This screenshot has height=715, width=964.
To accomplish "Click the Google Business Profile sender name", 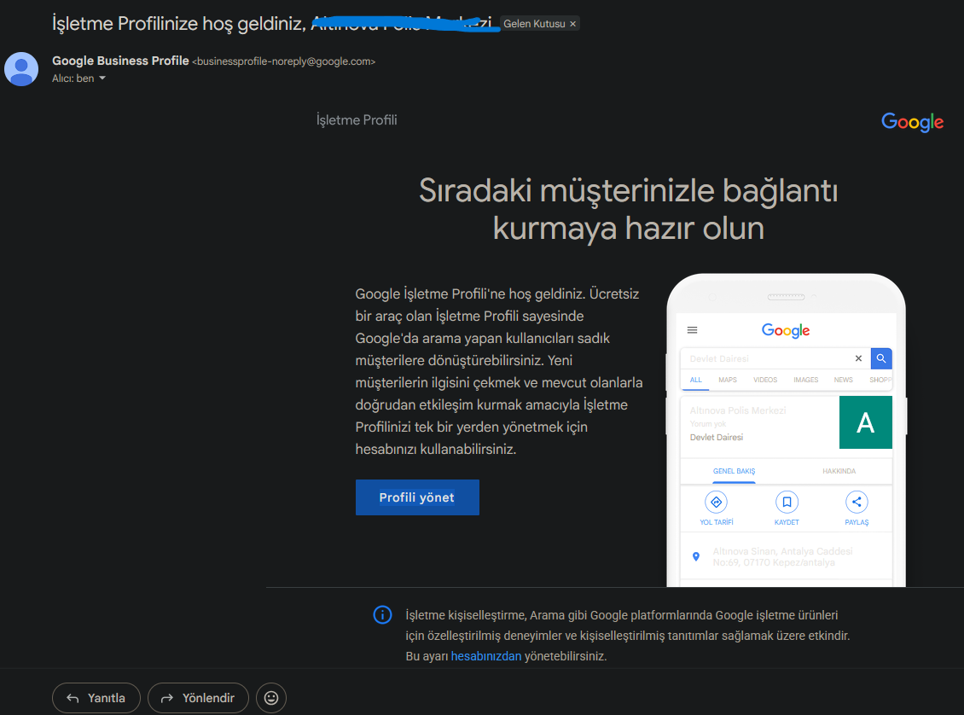I will pos(120,61).
